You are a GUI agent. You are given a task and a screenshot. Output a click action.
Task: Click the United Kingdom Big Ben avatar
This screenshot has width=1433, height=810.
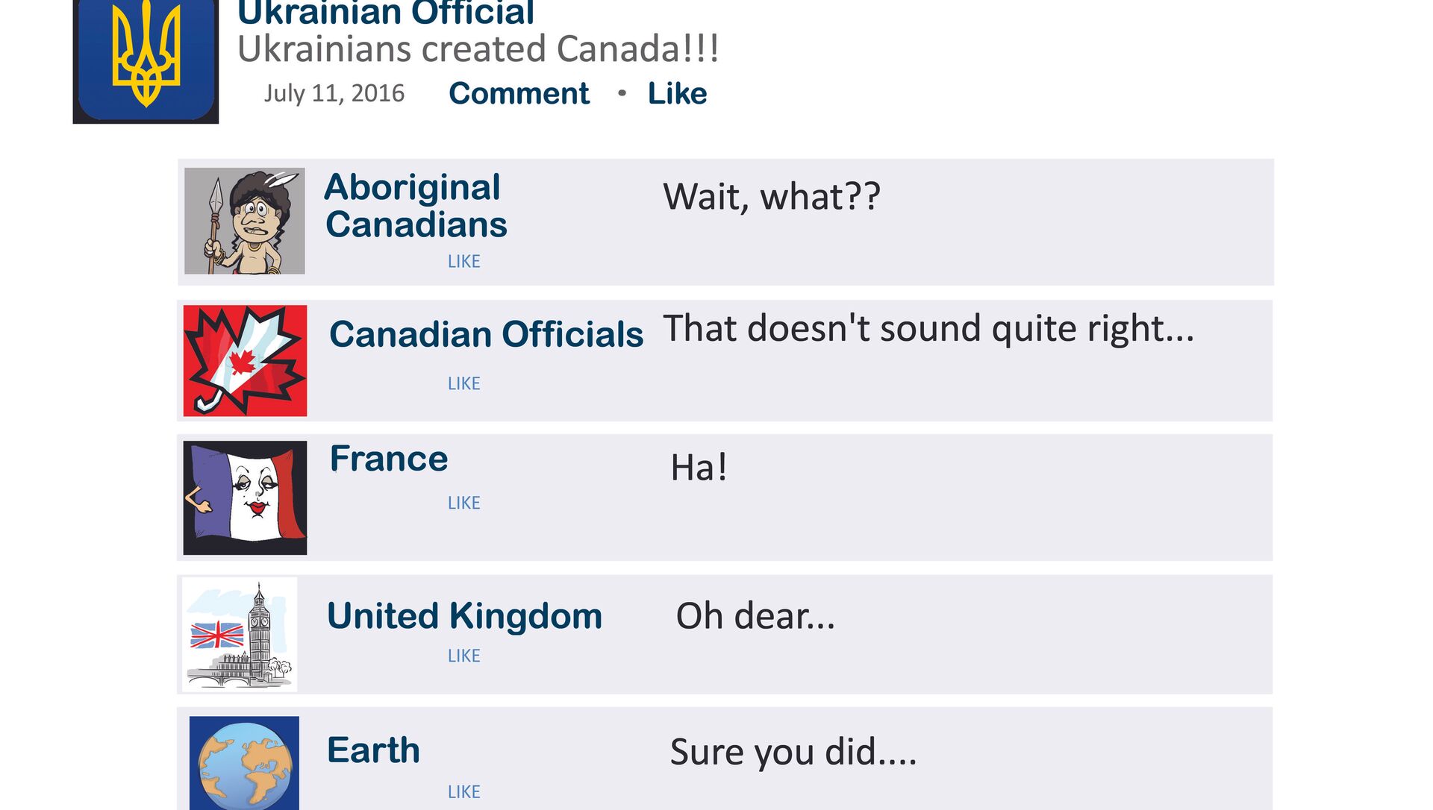click(240, 635)
